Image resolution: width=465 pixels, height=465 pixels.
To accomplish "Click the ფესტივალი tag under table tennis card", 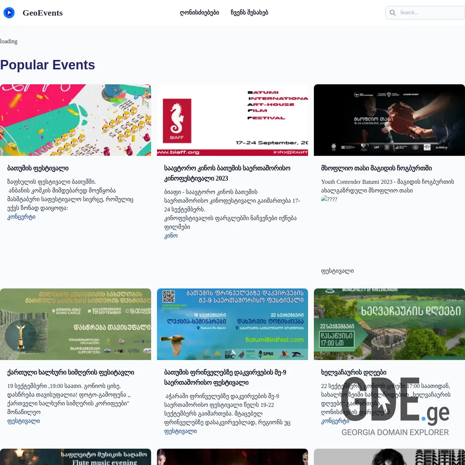I will [x=337, y=271].
